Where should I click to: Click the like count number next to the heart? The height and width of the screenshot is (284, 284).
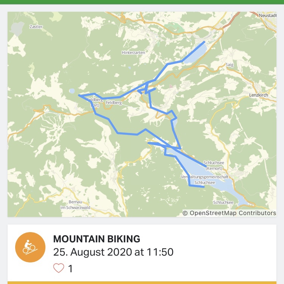tap(70, 269)
